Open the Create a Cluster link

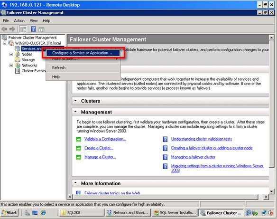click(x=99, y=148)
